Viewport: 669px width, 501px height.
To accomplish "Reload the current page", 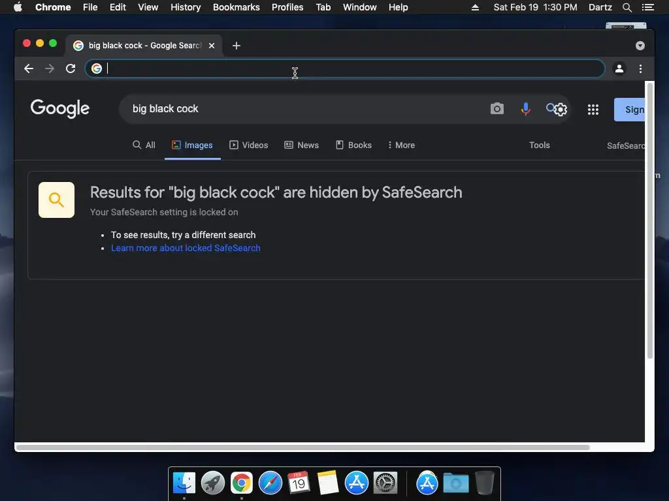I will coord(71,68).
